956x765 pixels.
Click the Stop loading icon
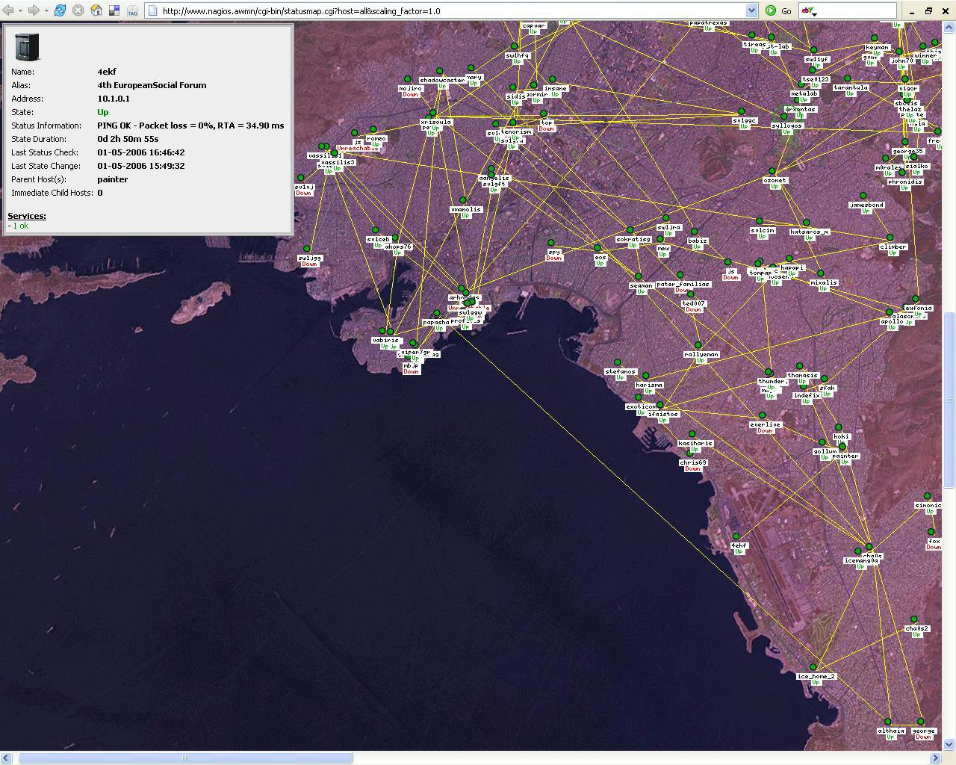point(78,10)
